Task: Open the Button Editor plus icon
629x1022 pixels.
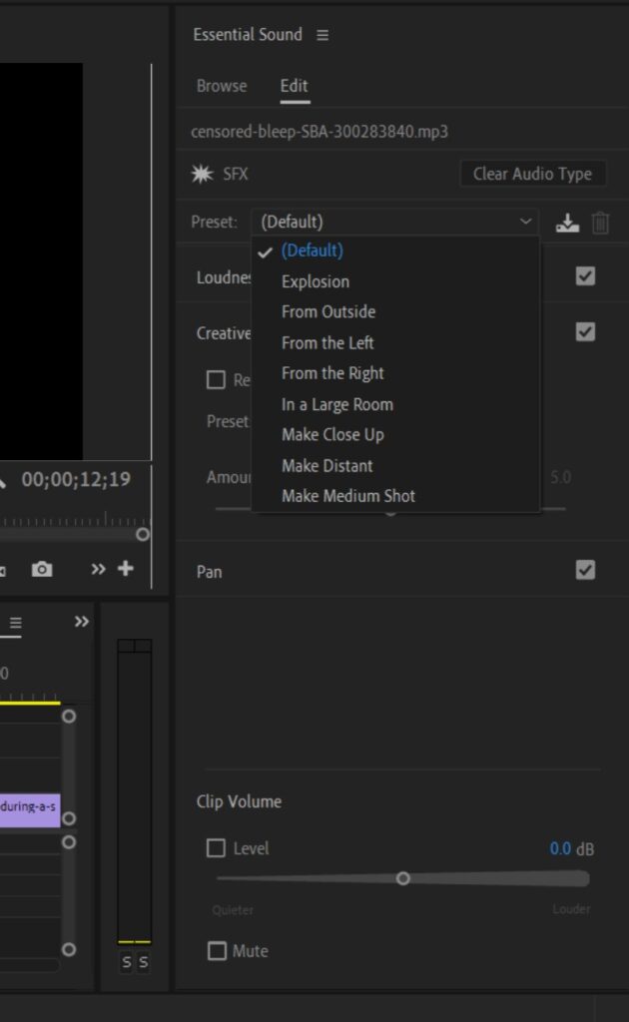Action: pos(126,569)
